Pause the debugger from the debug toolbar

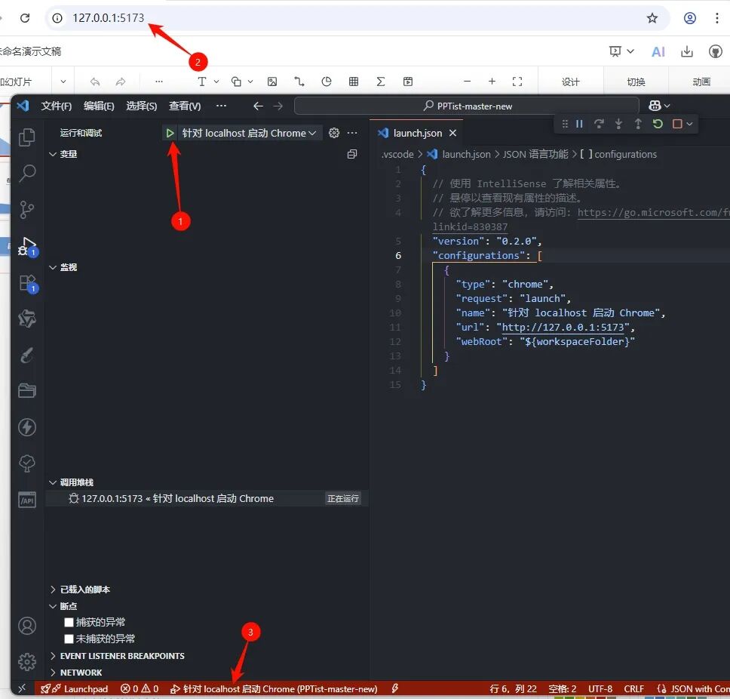(579, 124)
